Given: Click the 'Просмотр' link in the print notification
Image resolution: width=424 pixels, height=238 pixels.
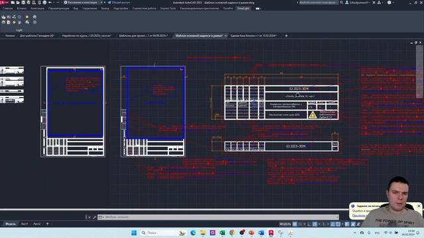Looking at the screenshot, I should pyautogui.click(x=359, y=216).
